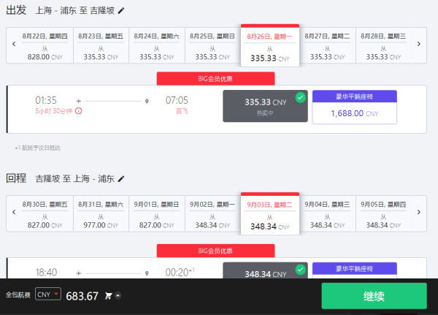Select departure date 8月24日 星期六
438x315 pixels.
click(x=157, y=45)
